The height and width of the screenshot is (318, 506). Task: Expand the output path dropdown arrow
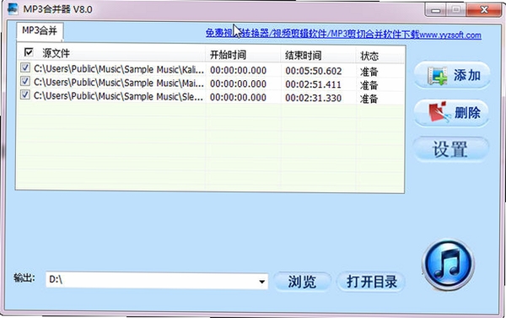tap(262, 282)
